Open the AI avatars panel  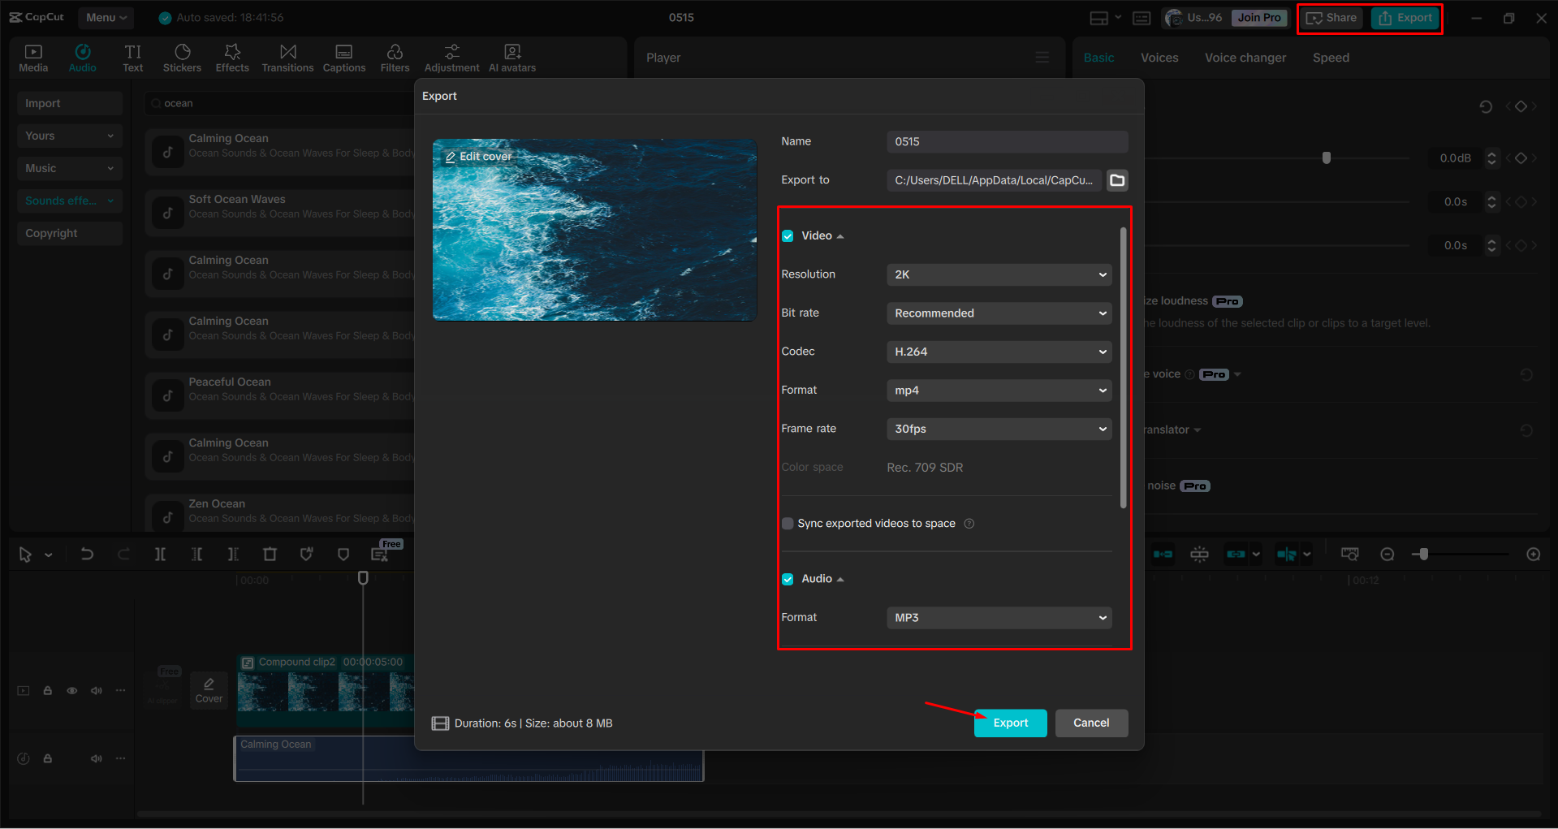(511, 57)
